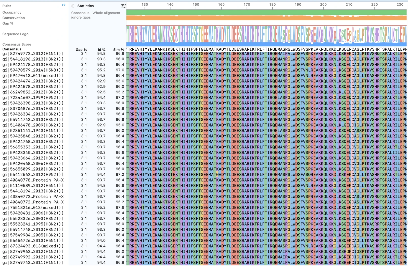Select the Sequence Logo track label
The width and height of the screenshot is (408, 266).
[x=15, y=34]
